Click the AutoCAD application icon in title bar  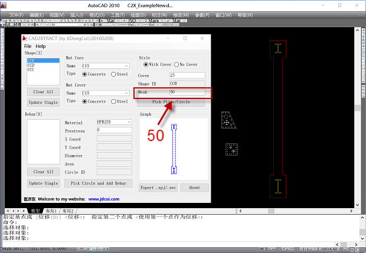click(4, 5)
